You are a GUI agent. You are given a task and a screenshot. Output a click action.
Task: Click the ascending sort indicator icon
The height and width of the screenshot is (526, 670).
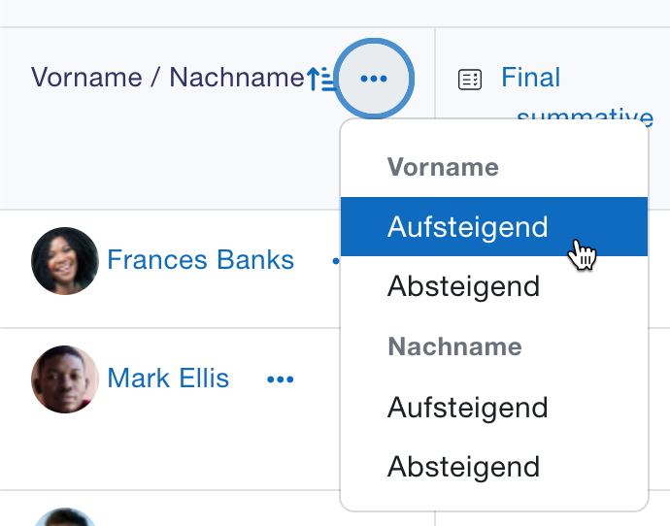(x=320, y=79)
